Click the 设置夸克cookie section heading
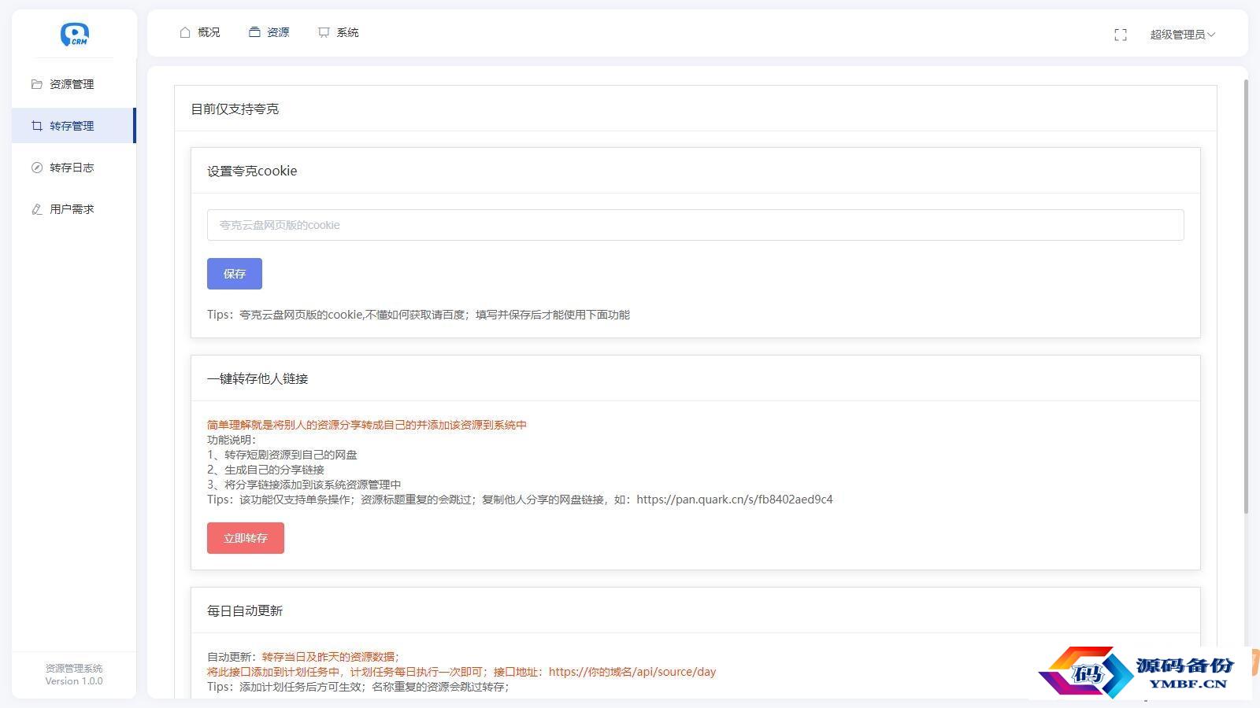Image resolution: width=1260 pixels, height=708 pixels. 252,171
